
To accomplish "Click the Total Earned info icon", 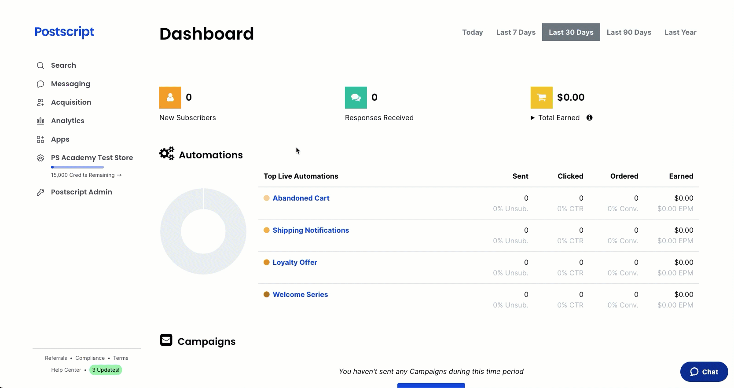I will [589, 117].
